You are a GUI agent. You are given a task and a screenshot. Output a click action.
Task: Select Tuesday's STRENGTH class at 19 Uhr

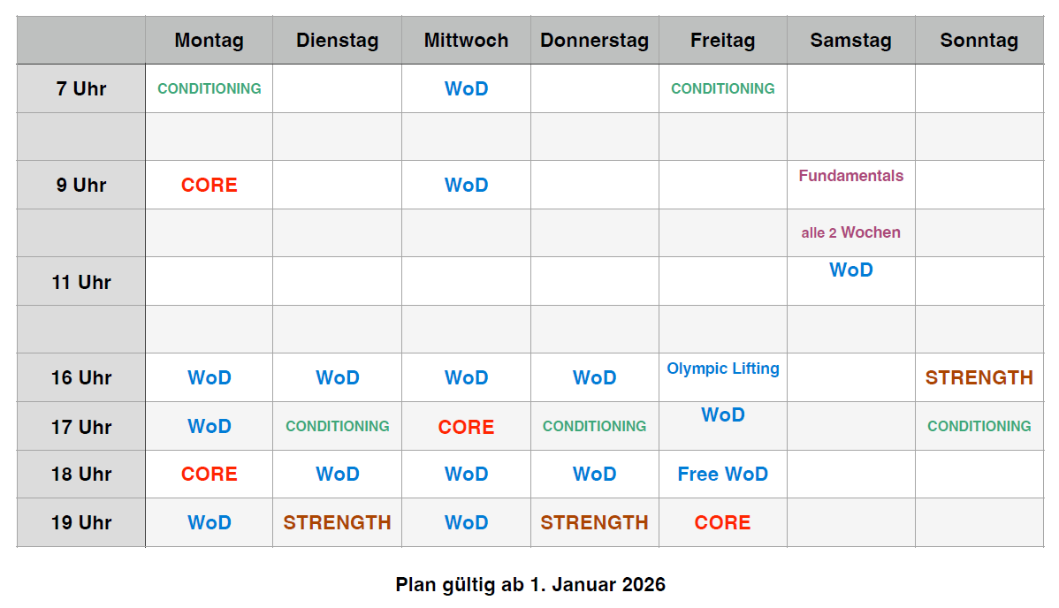pos(338,522)
